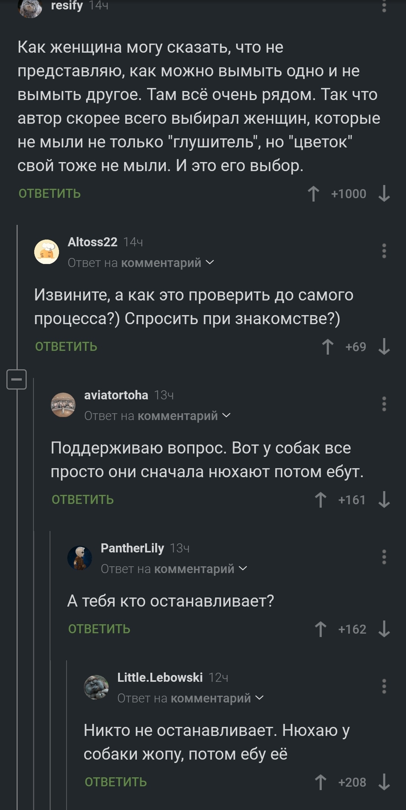
Task: Reply to resify's comment
Action: [x=50, y=194]
